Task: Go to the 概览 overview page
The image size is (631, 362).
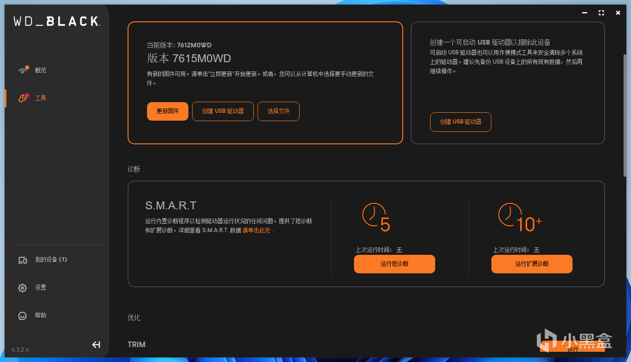Action: [x=41, y=71]
